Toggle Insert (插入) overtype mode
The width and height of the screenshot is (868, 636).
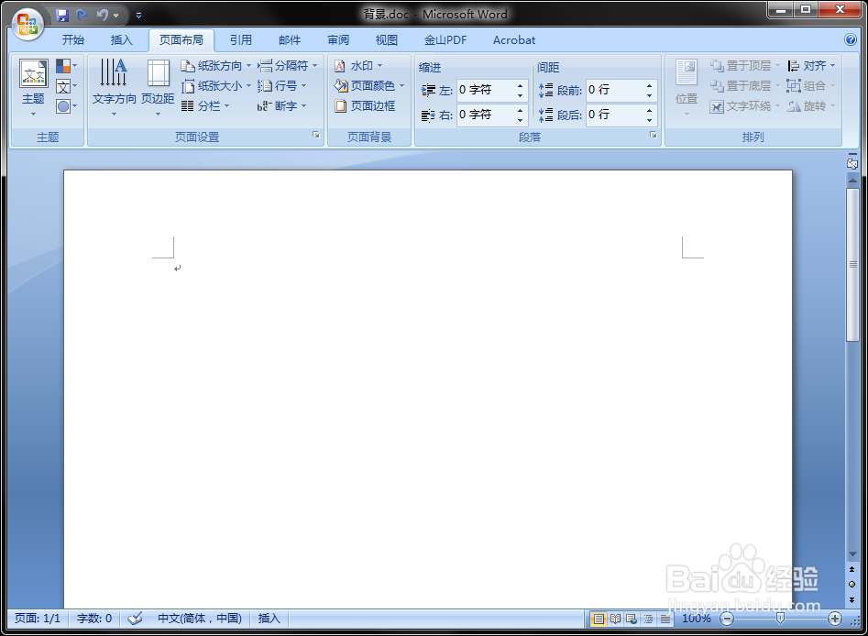pyautogui.click(x=269, y=619)
